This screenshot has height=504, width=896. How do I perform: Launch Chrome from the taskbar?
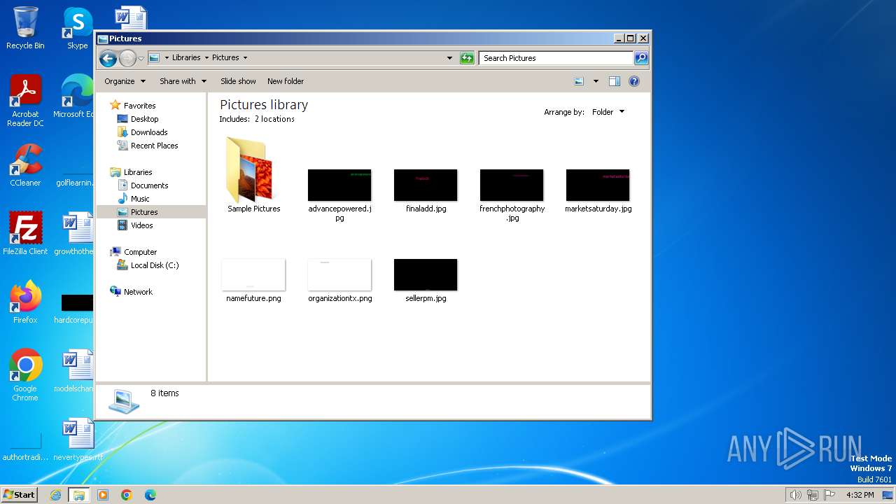(x=127, y=495)
